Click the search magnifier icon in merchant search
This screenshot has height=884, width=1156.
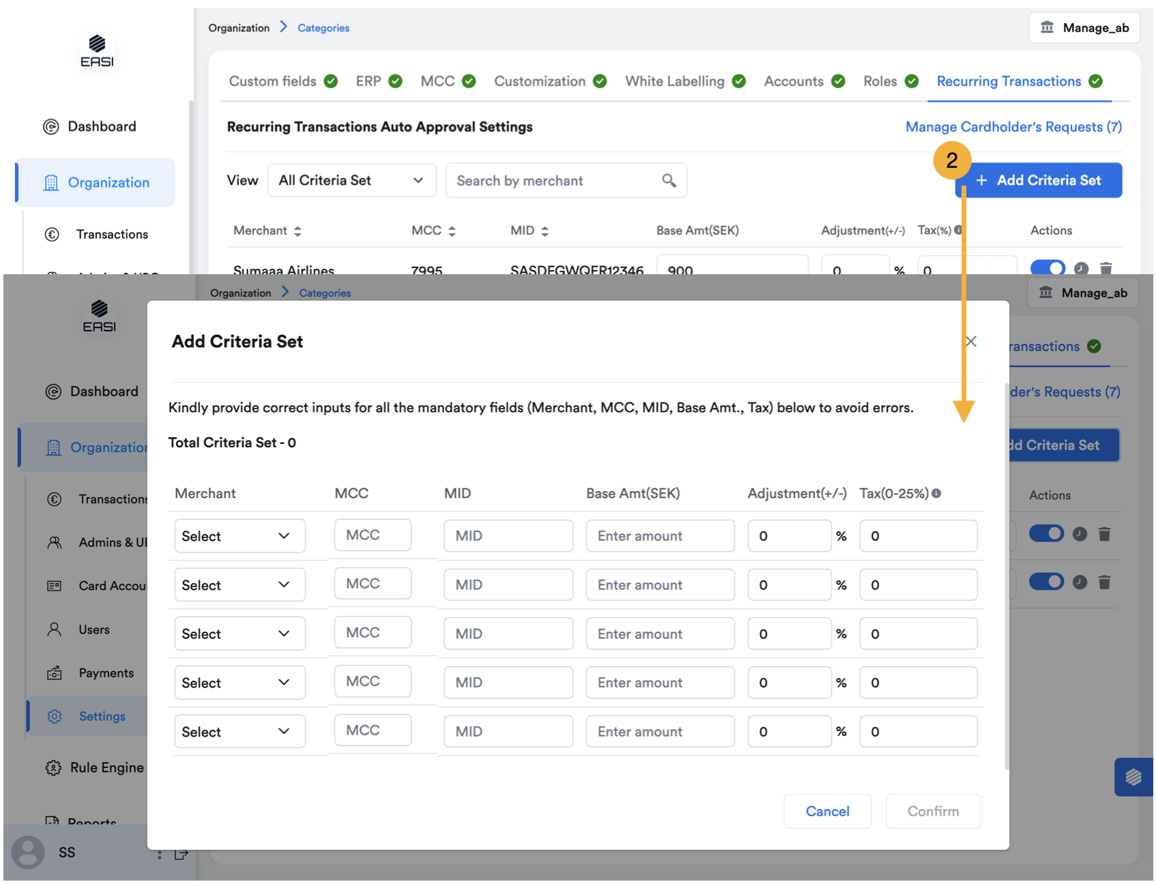(669, 180)
